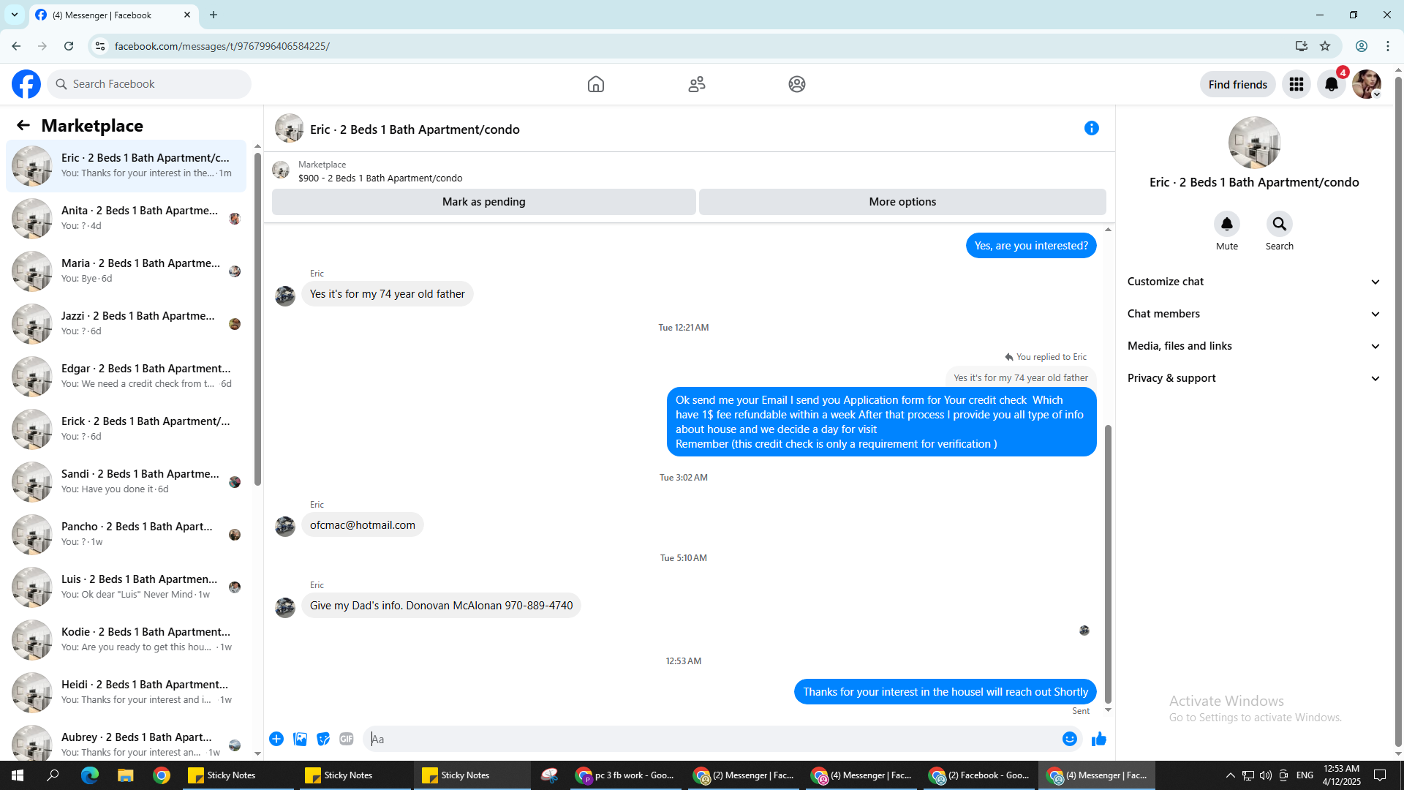Go back from Marketplace chats
The width and height of the screenshot is (1404, 790).
click(x=23, y=126)
